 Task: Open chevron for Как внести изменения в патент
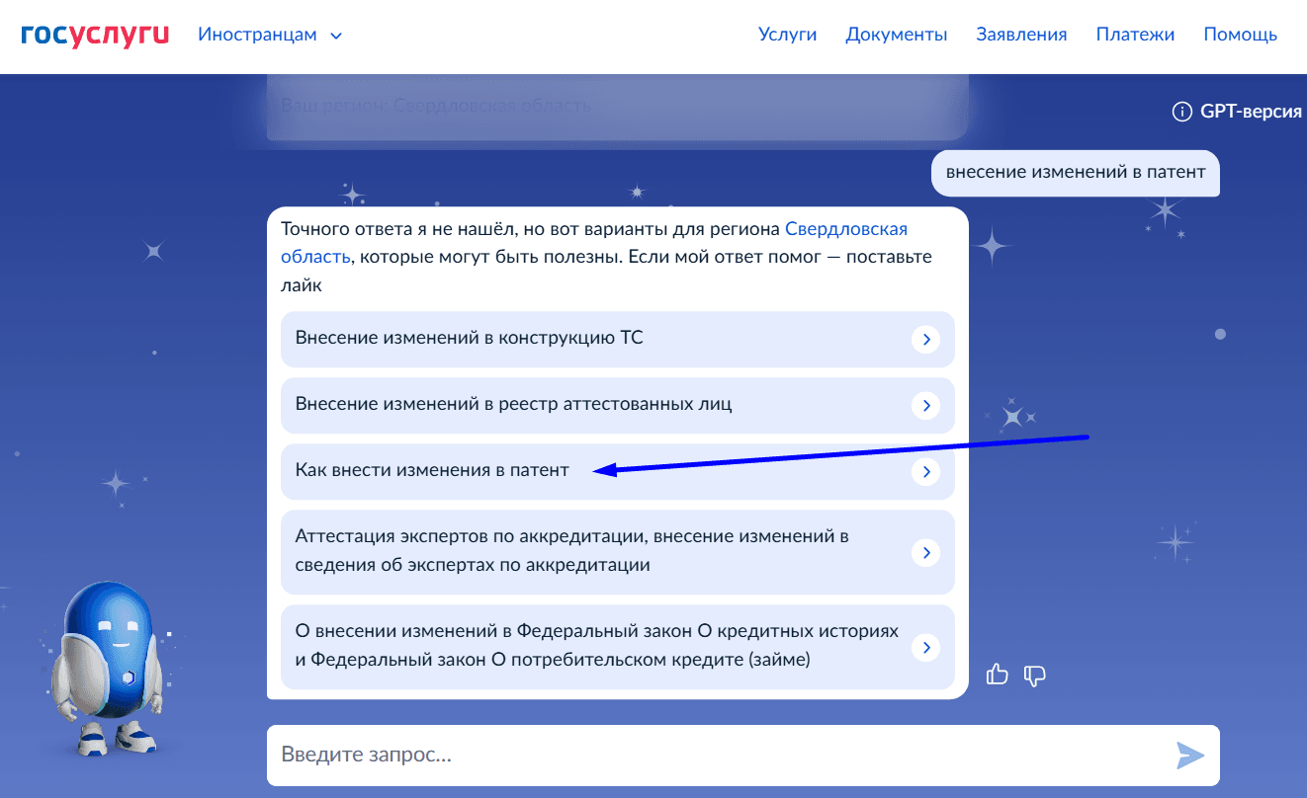click(925, 471)
